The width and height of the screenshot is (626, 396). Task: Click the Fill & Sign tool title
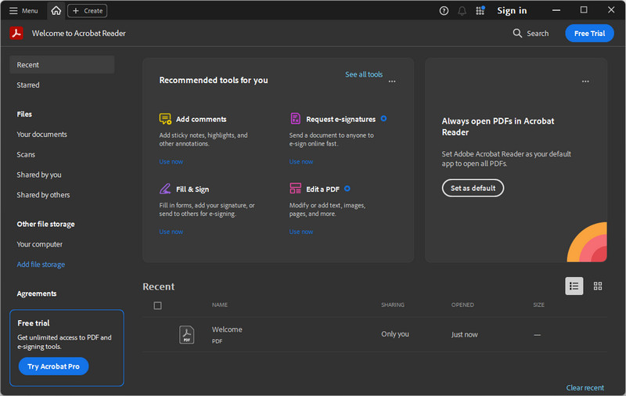(x=192, y=189)
